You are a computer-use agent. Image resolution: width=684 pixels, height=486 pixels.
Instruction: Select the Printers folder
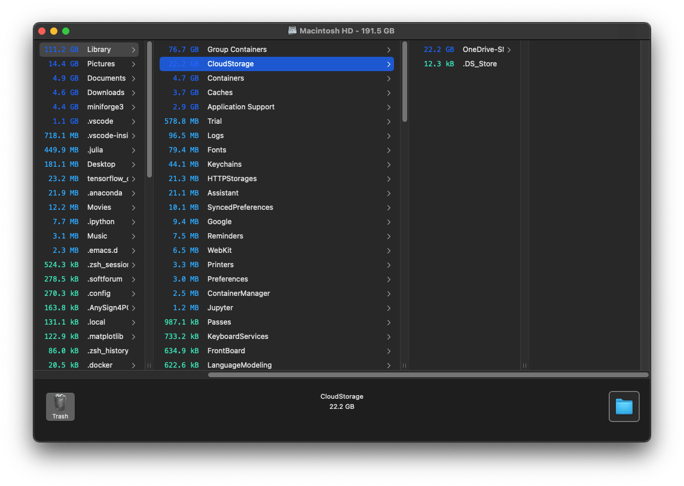pos(277,265)
